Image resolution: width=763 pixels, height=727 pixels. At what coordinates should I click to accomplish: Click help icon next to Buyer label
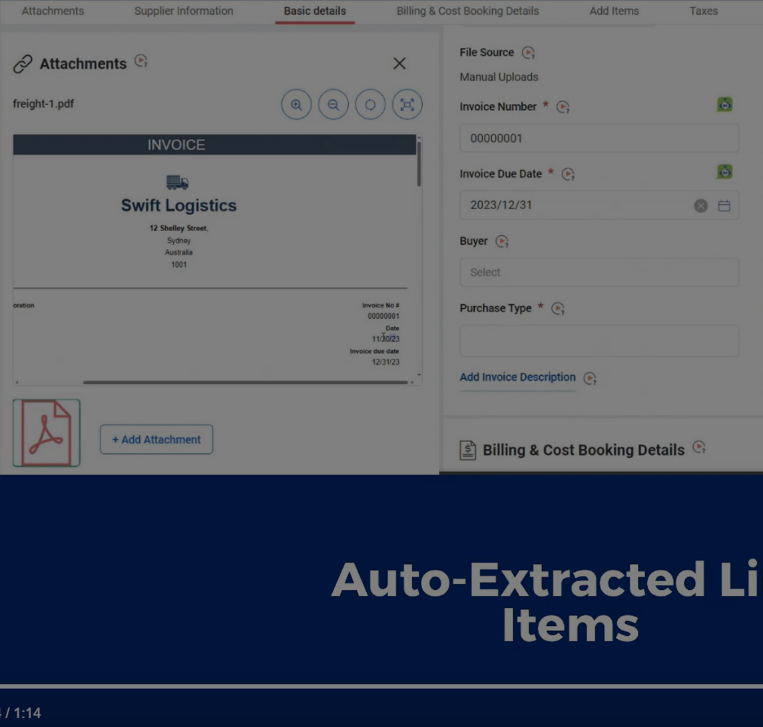click(x=502, y=242)
